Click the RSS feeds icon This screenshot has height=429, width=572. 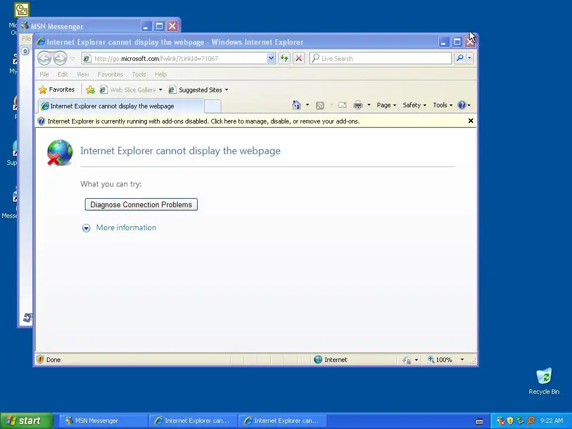coord(320,106)
